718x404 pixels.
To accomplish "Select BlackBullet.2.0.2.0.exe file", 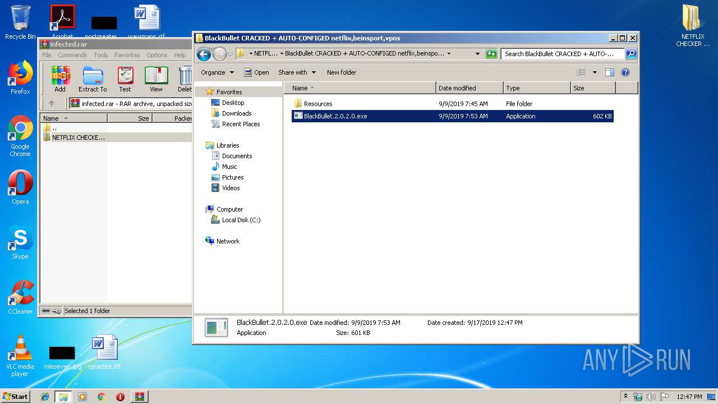I will coord(452,116).
